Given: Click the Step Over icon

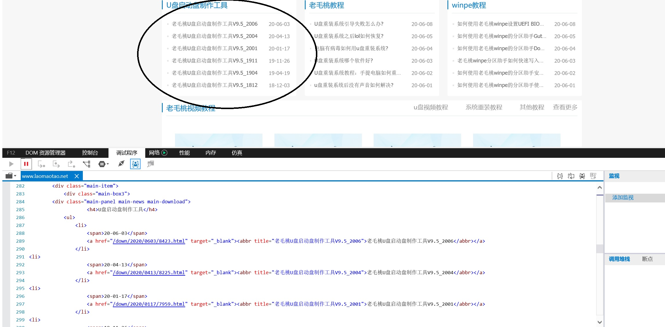Looking at the screenshot, I should (56, 164).
